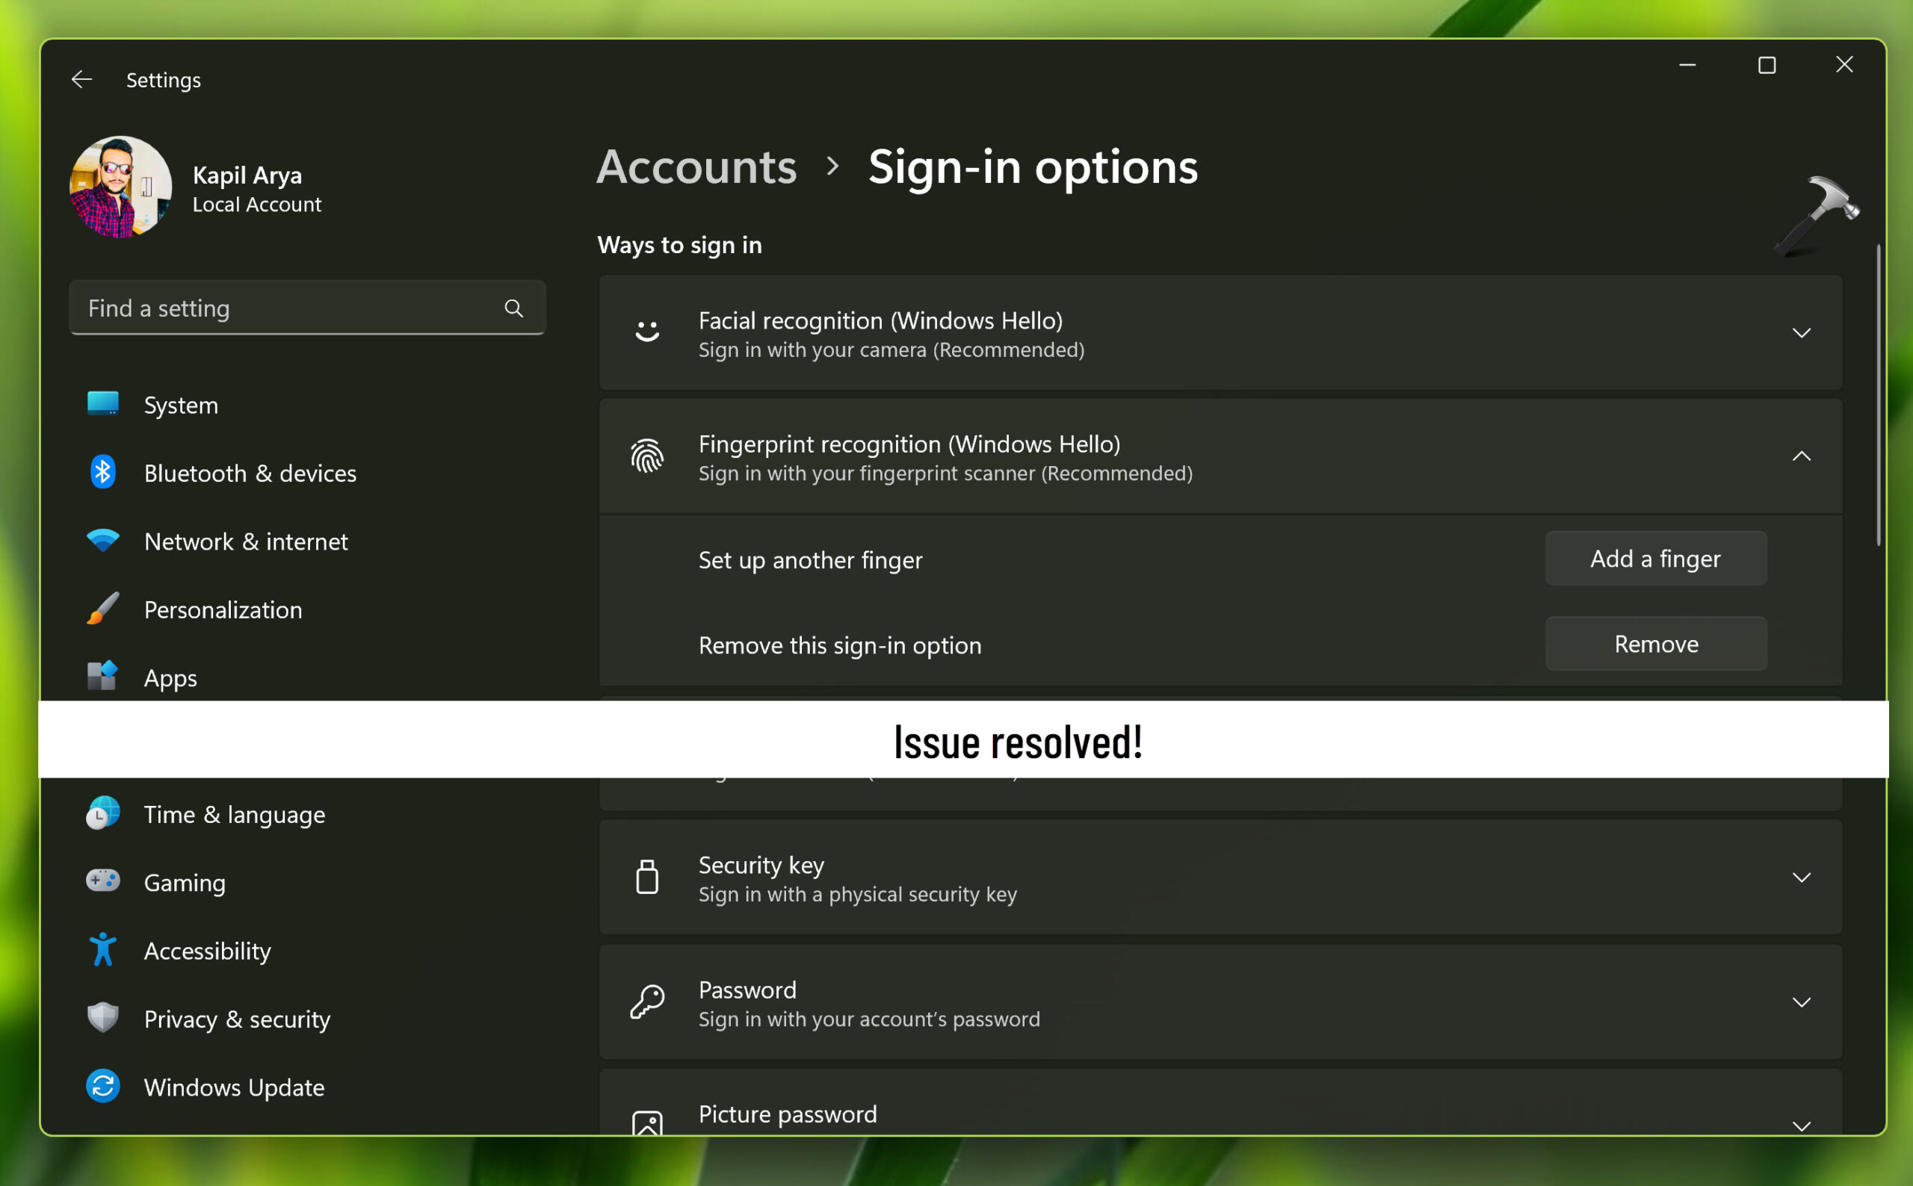Viewport: 1913px width, 1186px height.
Task: Open Time & language category
Action: 234,814
